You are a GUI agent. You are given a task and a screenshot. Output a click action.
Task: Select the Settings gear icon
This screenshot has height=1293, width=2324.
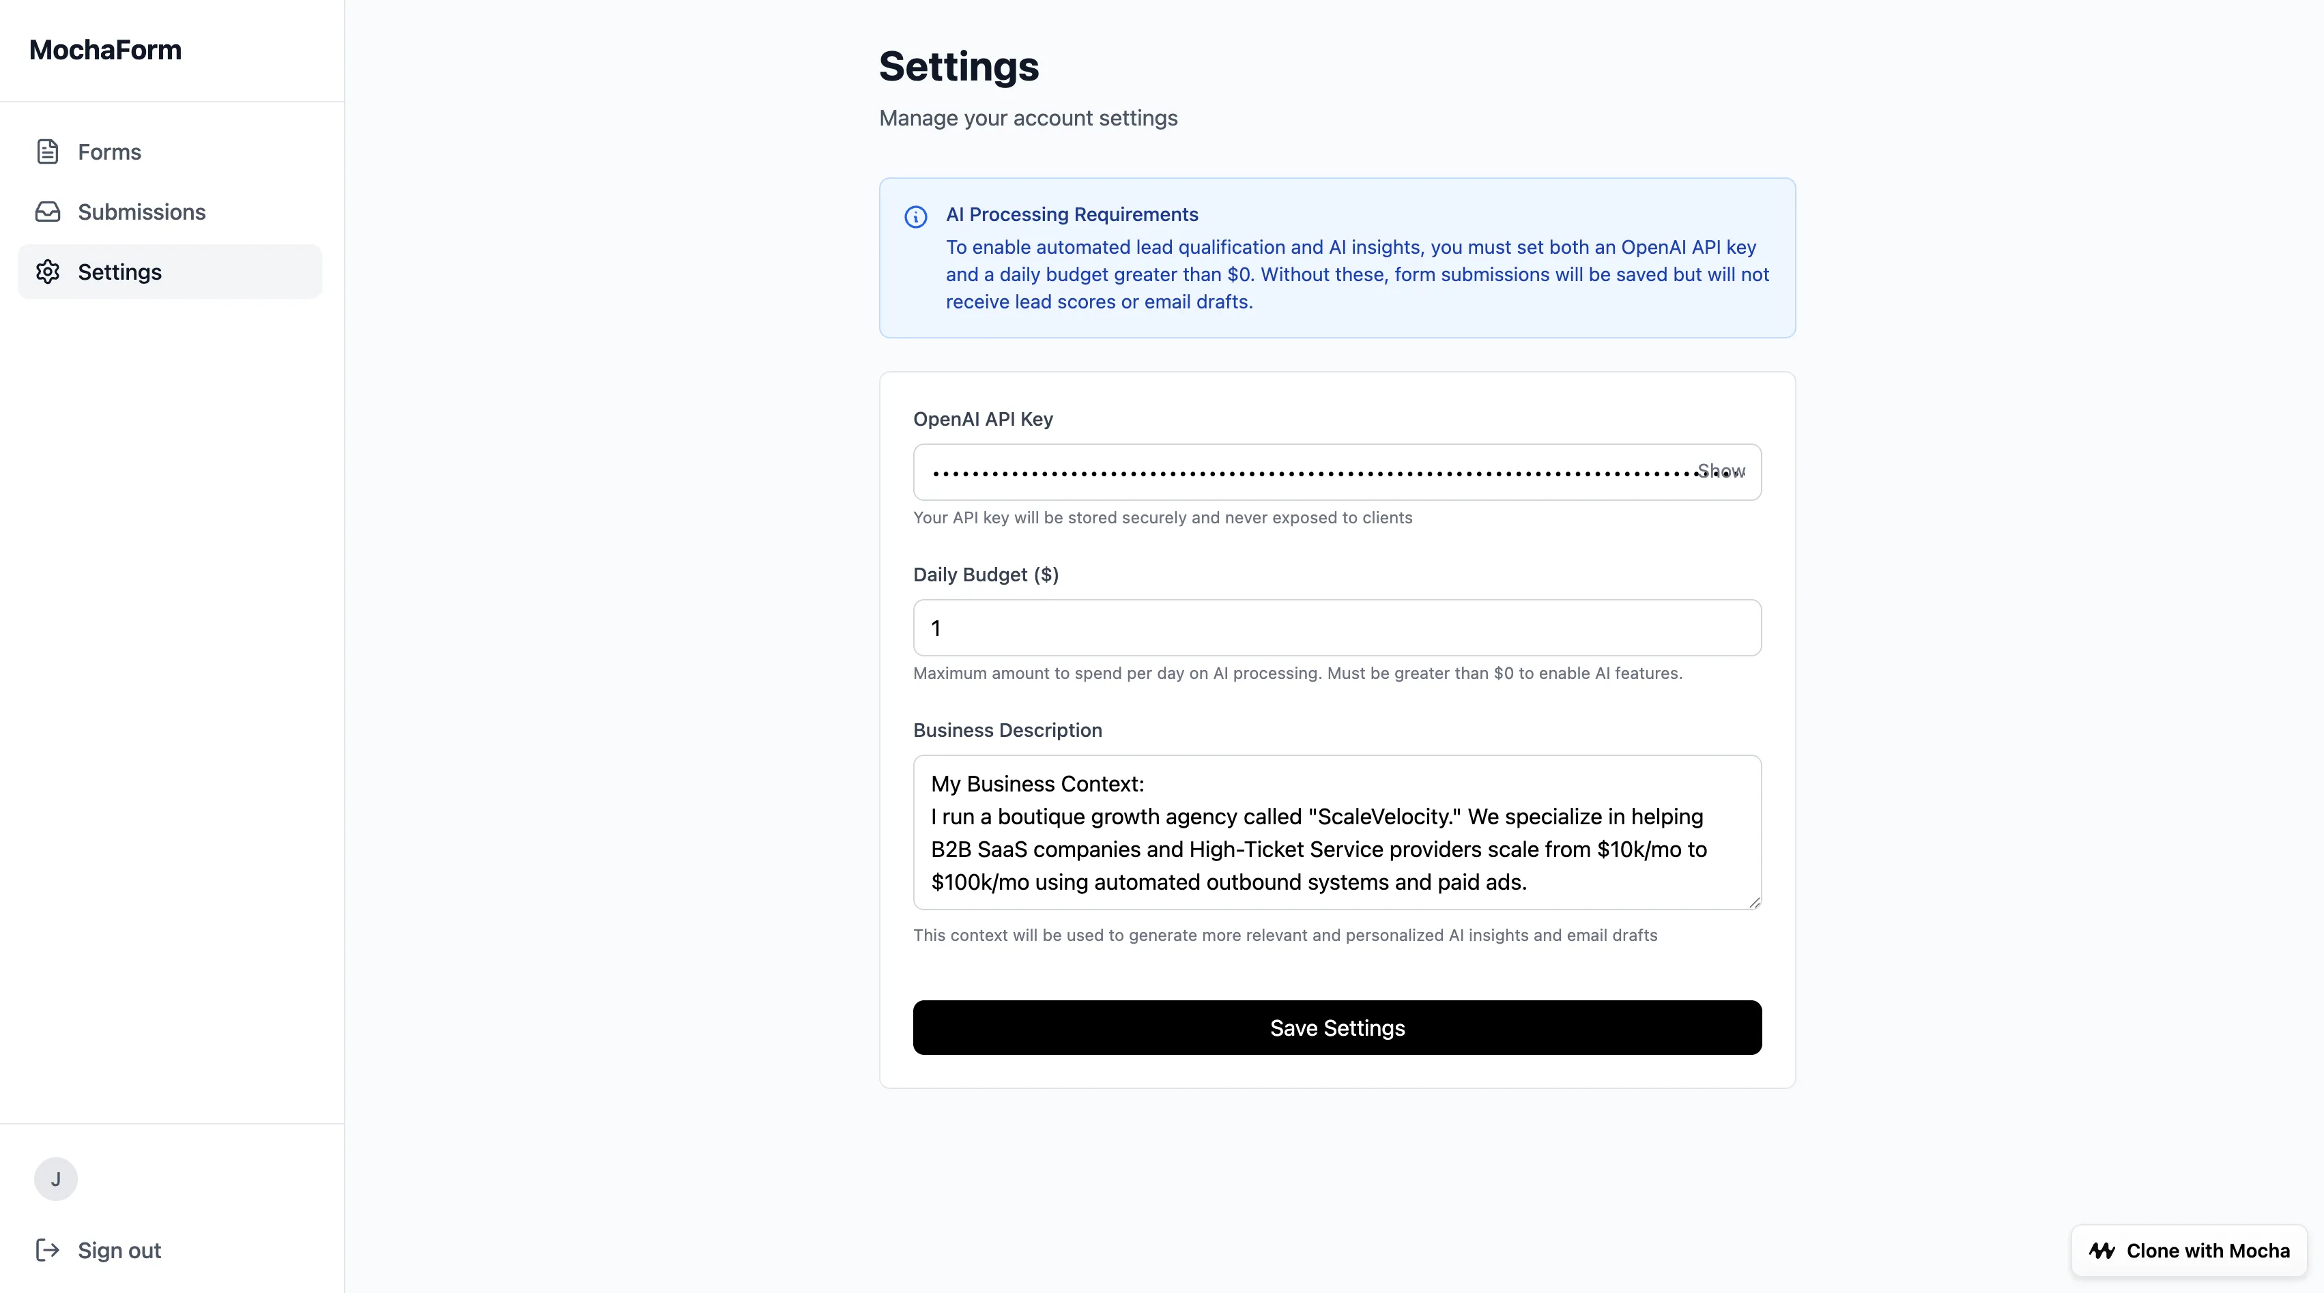point(48,272)
